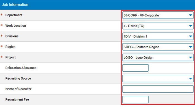Click the Region field label

pyautogui.click(x=11, y=47)
